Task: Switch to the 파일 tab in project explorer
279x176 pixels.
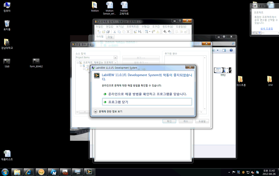Action: pyautogui.click(x=110, y=37)
